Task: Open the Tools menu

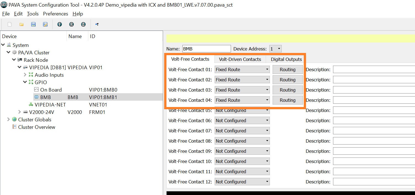Action: tap(33, 14)
